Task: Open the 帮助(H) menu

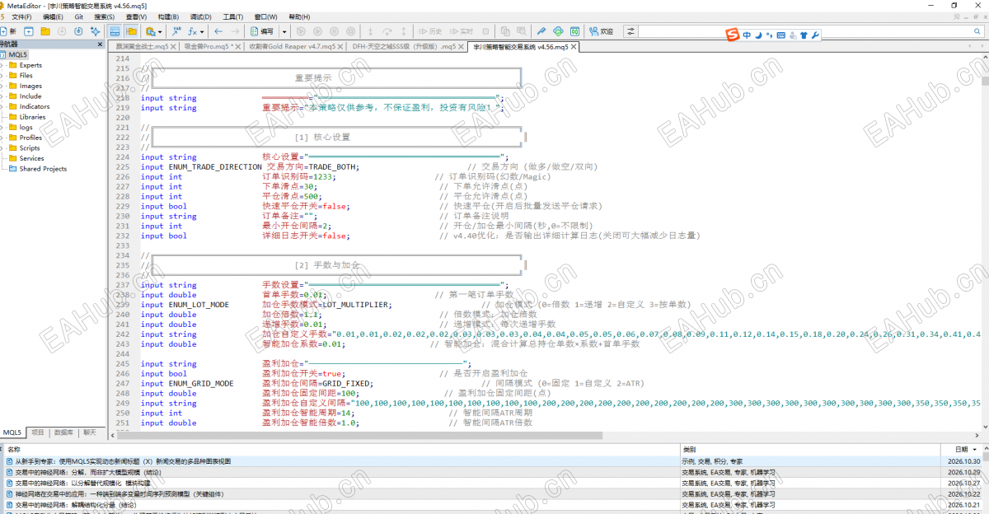Action: (x=300, y=16)
